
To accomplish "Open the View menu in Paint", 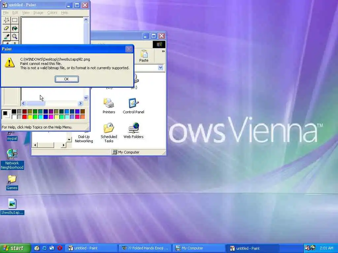I will (x=26, y=13).
